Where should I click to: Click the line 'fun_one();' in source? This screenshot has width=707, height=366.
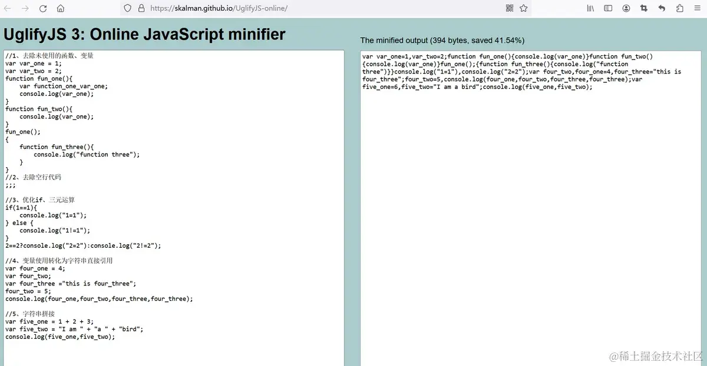23,132
